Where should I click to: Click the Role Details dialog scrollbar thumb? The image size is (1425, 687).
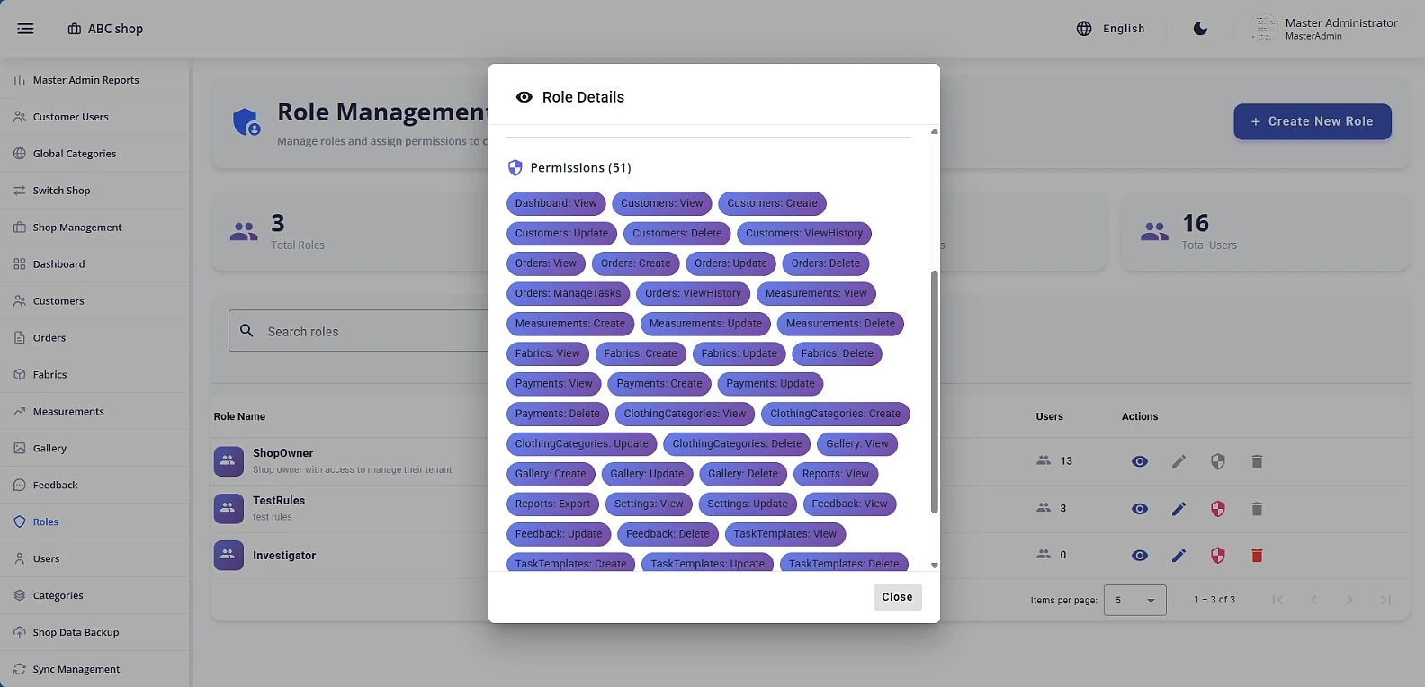(x=934, y=392)
